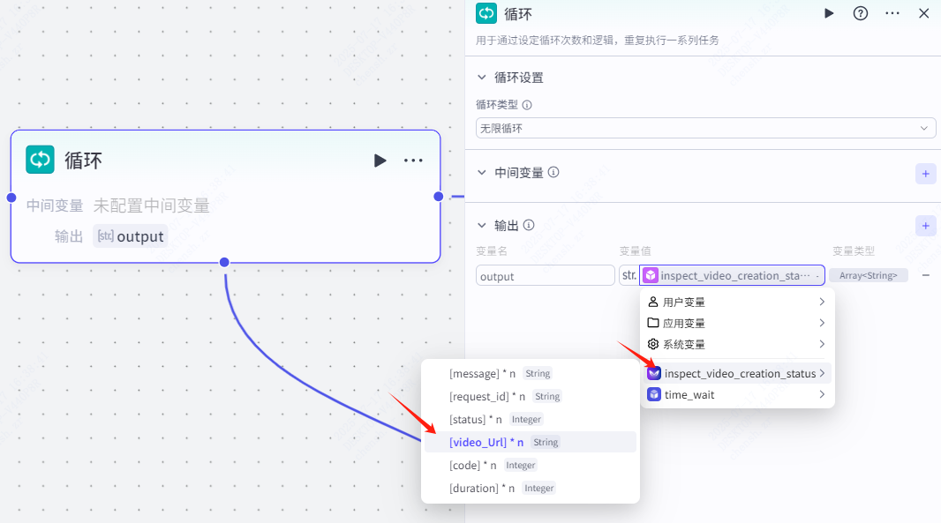Select [code] * n Integer field
This screenshot has width=941, height=523.
click(531, 466)
